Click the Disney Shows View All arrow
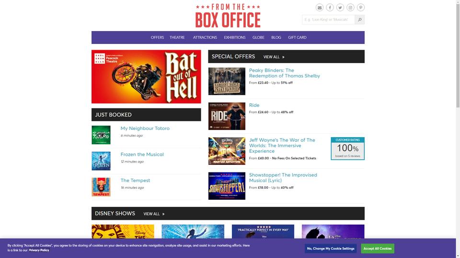 tap(163, 214)
